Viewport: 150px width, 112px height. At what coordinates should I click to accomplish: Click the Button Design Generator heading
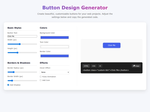tap(75, 8)
